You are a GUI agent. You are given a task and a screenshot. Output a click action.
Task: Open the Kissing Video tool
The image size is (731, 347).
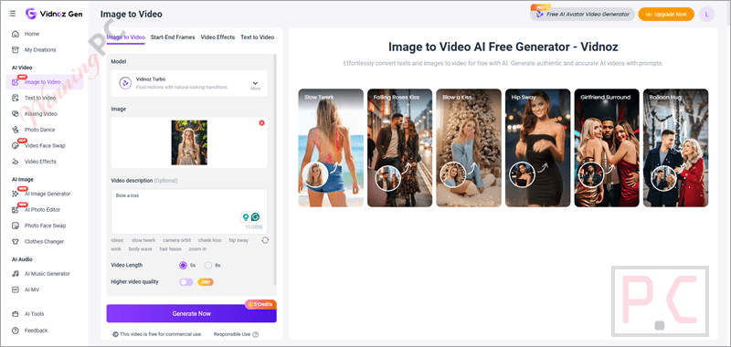pyautogui.click(x=40, y=113)
